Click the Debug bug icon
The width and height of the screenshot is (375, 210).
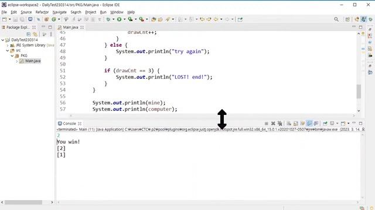pos(108,19)
